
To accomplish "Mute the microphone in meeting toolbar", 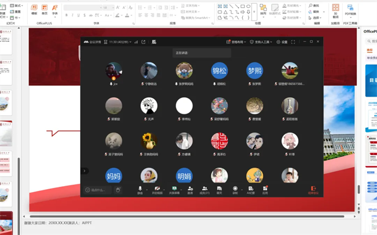I will [x=140, y=190].
